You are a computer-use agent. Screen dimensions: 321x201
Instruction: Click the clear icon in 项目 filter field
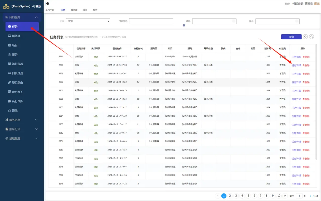pos(233,21)
